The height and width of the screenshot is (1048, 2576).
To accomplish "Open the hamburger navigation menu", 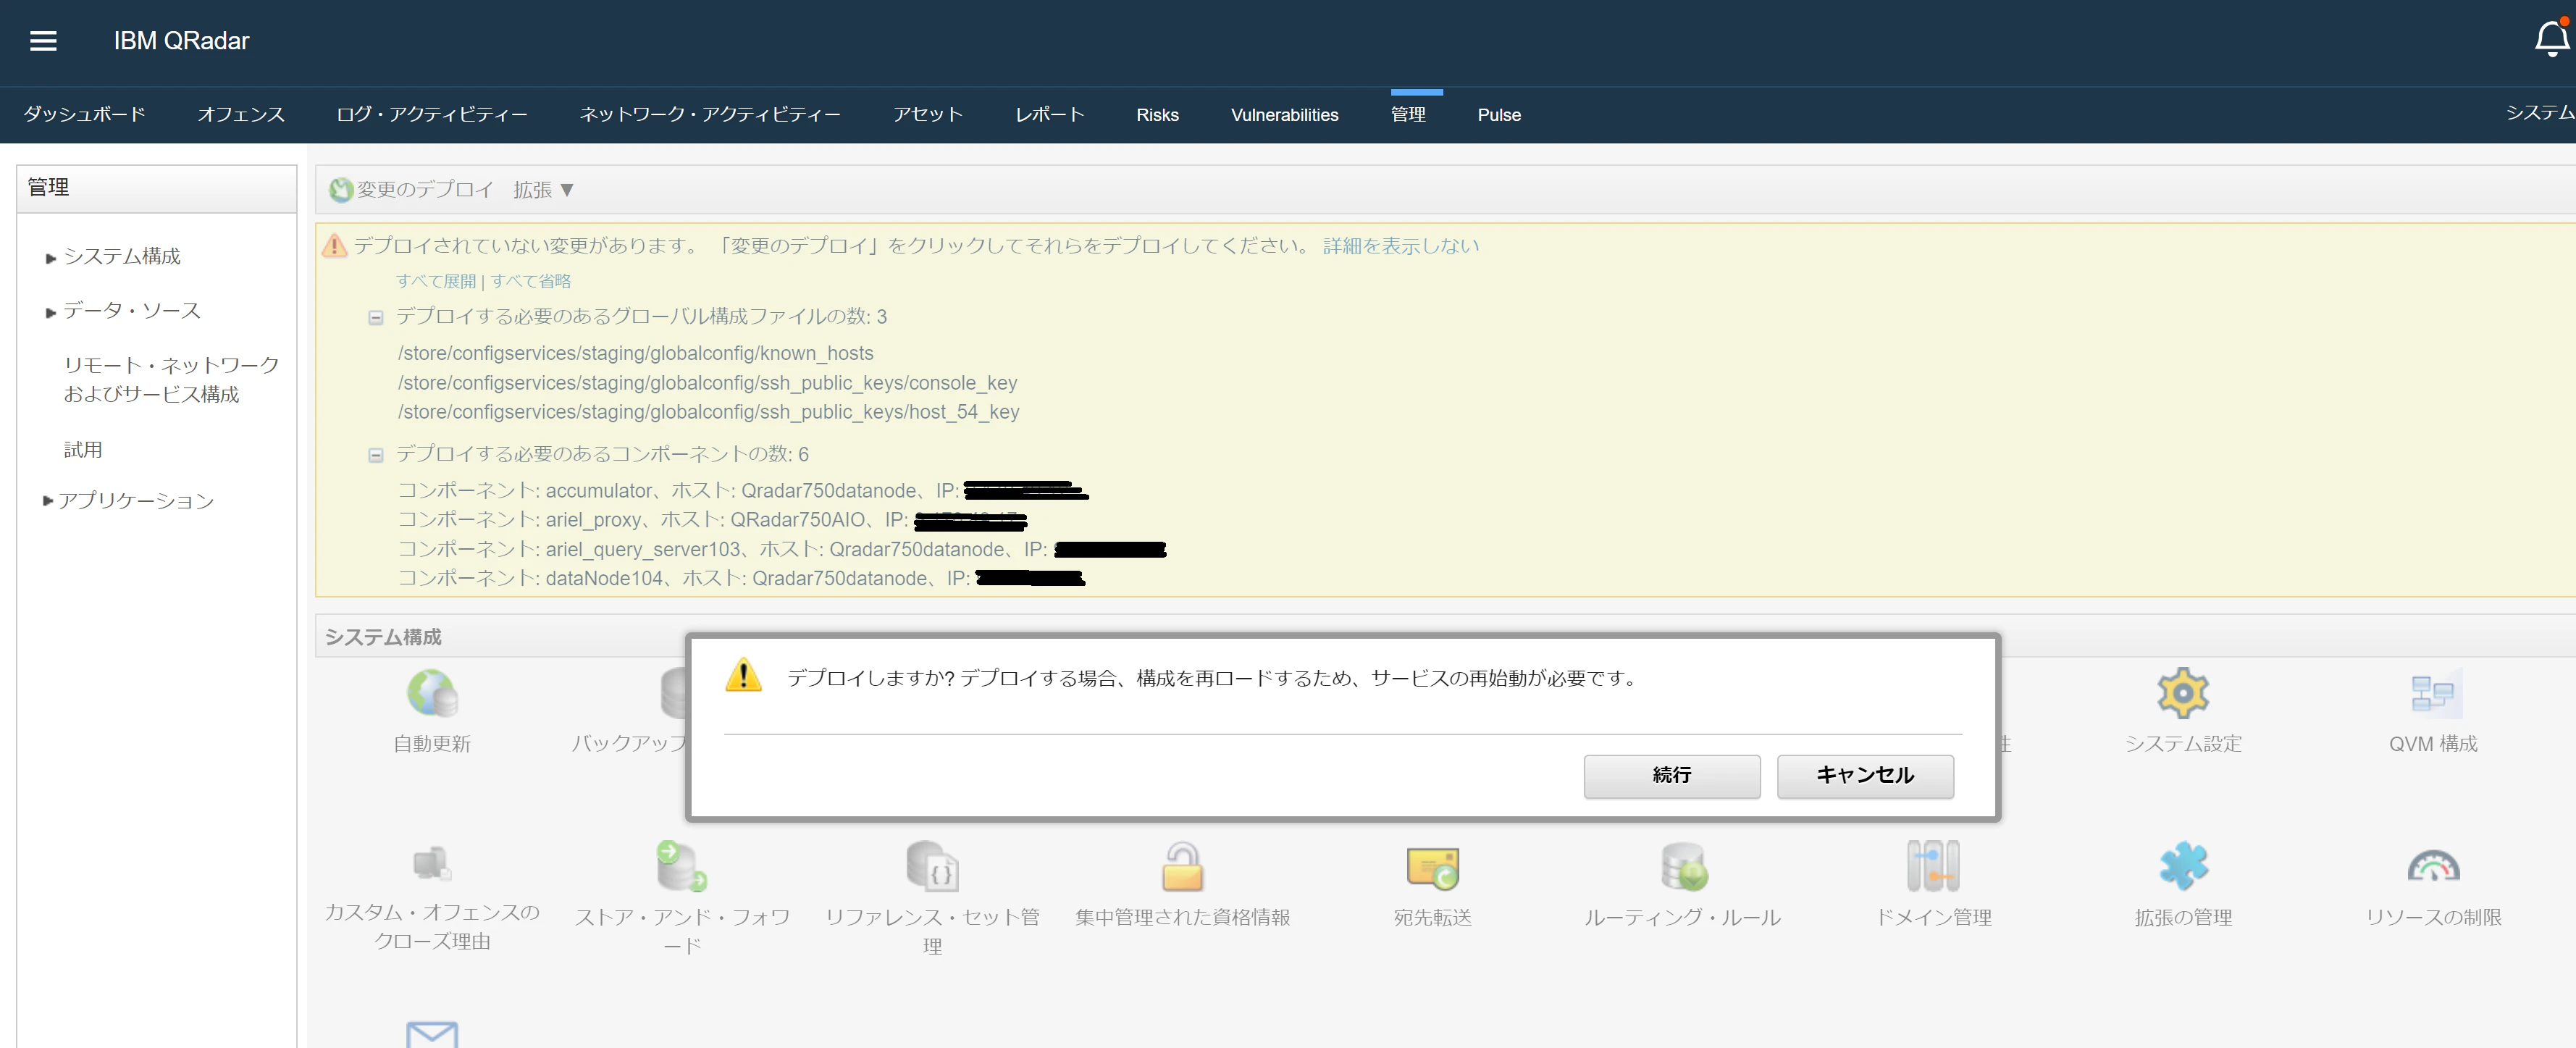I will (43, 41).
